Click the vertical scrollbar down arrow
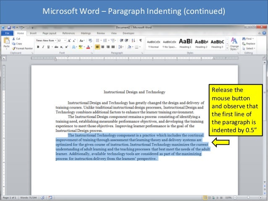 (x=265, y=182)
